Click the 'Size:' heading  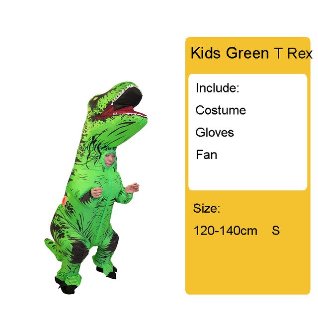[207, 208]
